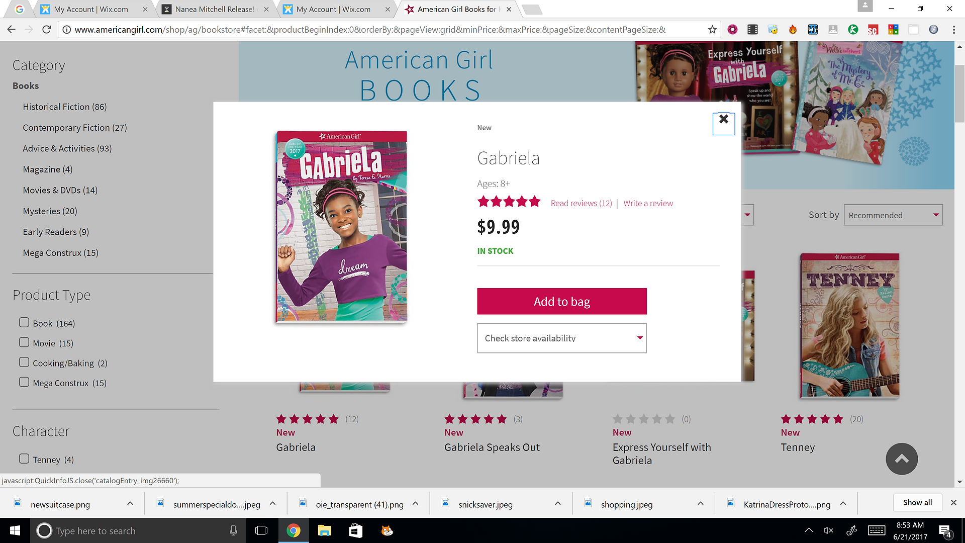Close the Gabriela quick info popup

point(724,123)
